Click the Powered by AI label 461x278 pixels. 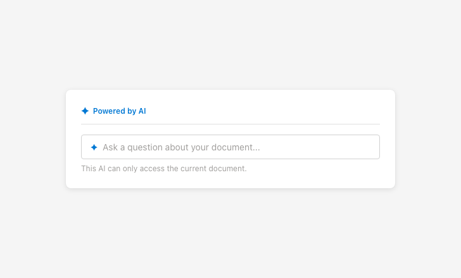click(x=119, y=111)
